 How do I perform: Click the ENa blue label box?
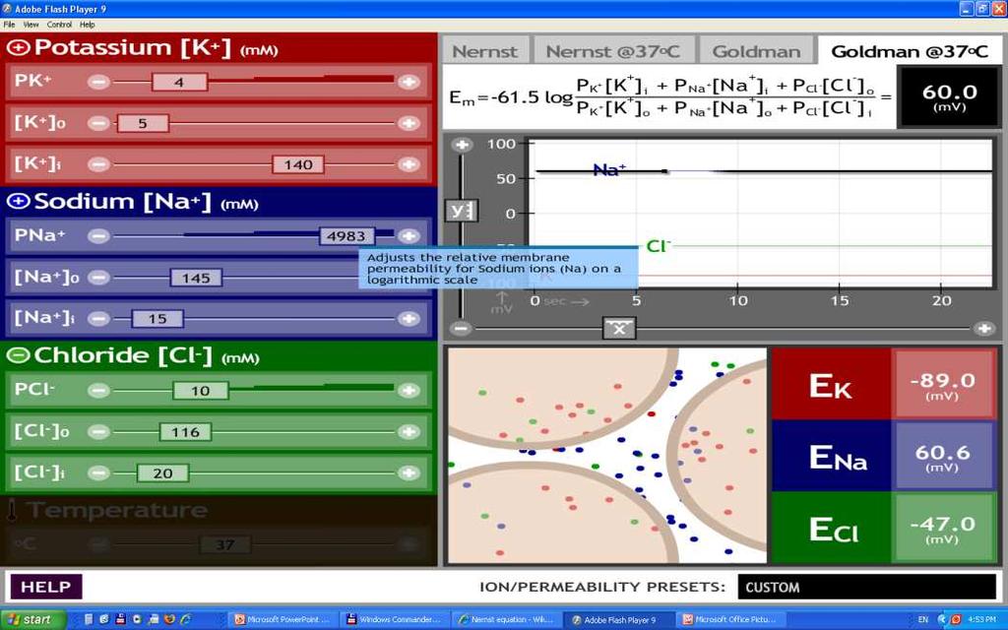[x=831, y=456]
